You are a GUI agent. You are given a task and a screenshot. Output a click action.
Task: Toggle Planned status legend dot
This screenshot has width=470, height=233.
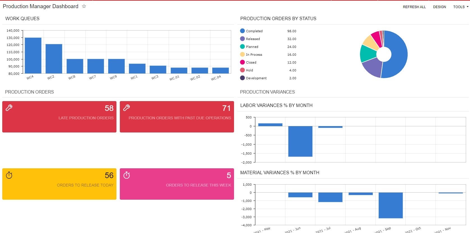click(x=242, y=46)
